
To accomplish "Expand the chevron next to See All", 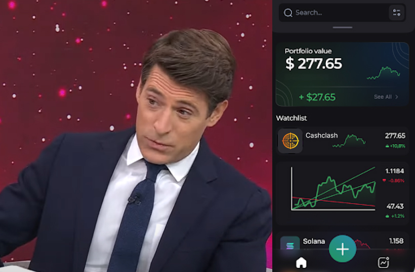I will tap(396, 97).
